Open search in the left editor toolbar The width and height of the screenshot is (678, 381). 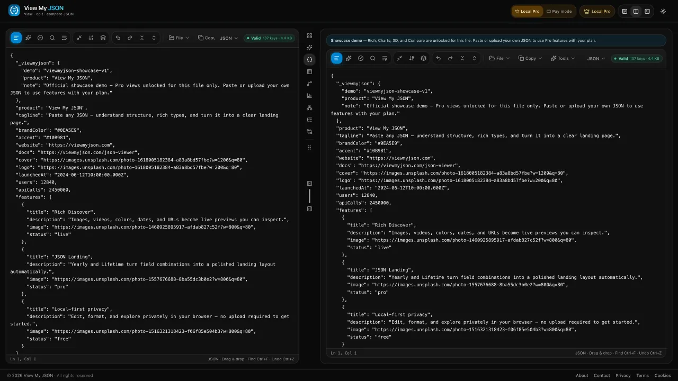click(52, 38)
